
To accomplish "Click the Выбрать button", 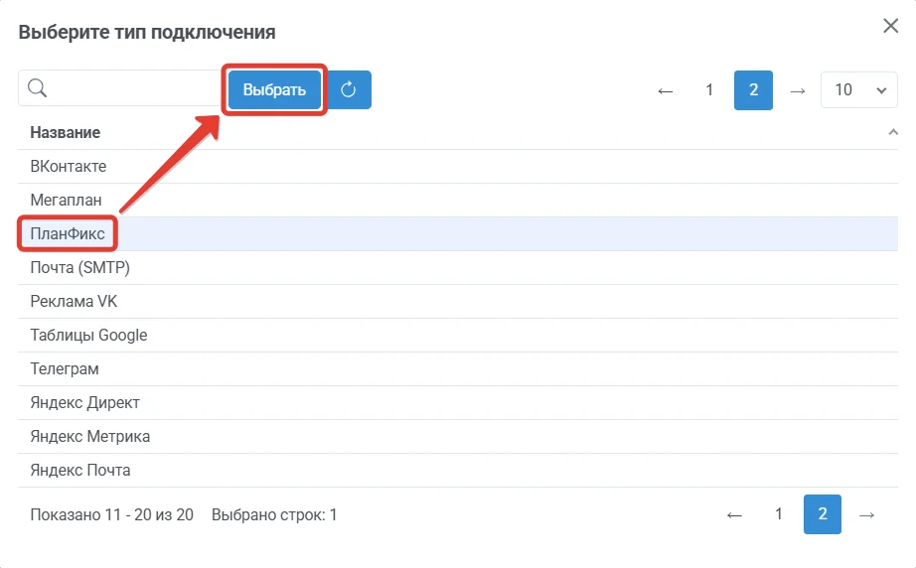I will 274,90.
